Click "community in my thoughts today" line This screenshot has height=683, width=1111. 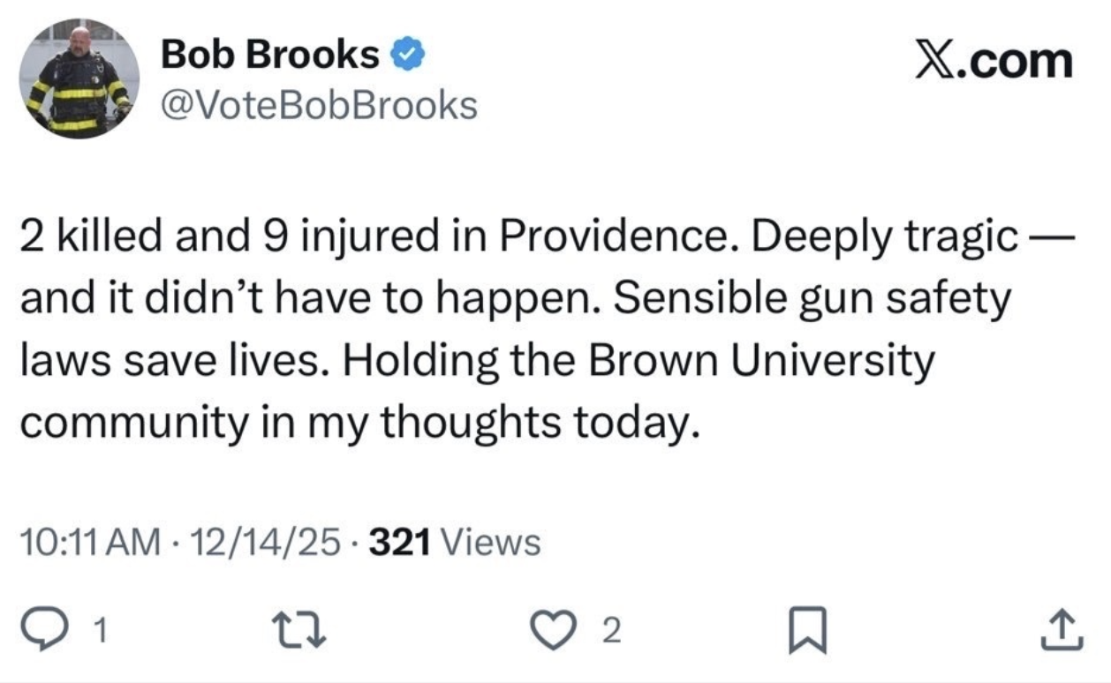click(x=360, y=424)
